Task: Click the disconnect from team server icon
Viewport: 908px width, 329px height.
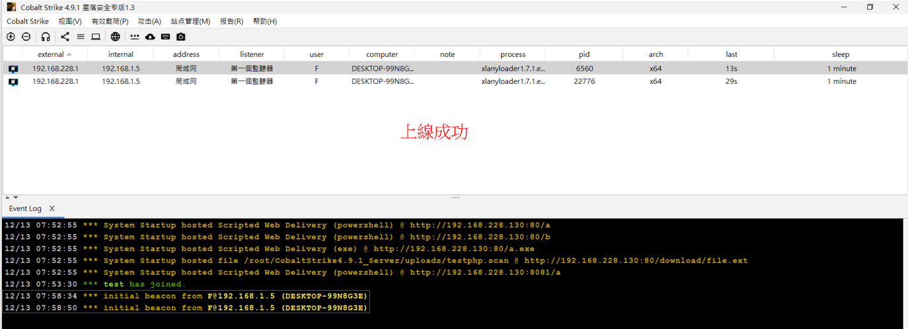Action: tap(26, 37)
